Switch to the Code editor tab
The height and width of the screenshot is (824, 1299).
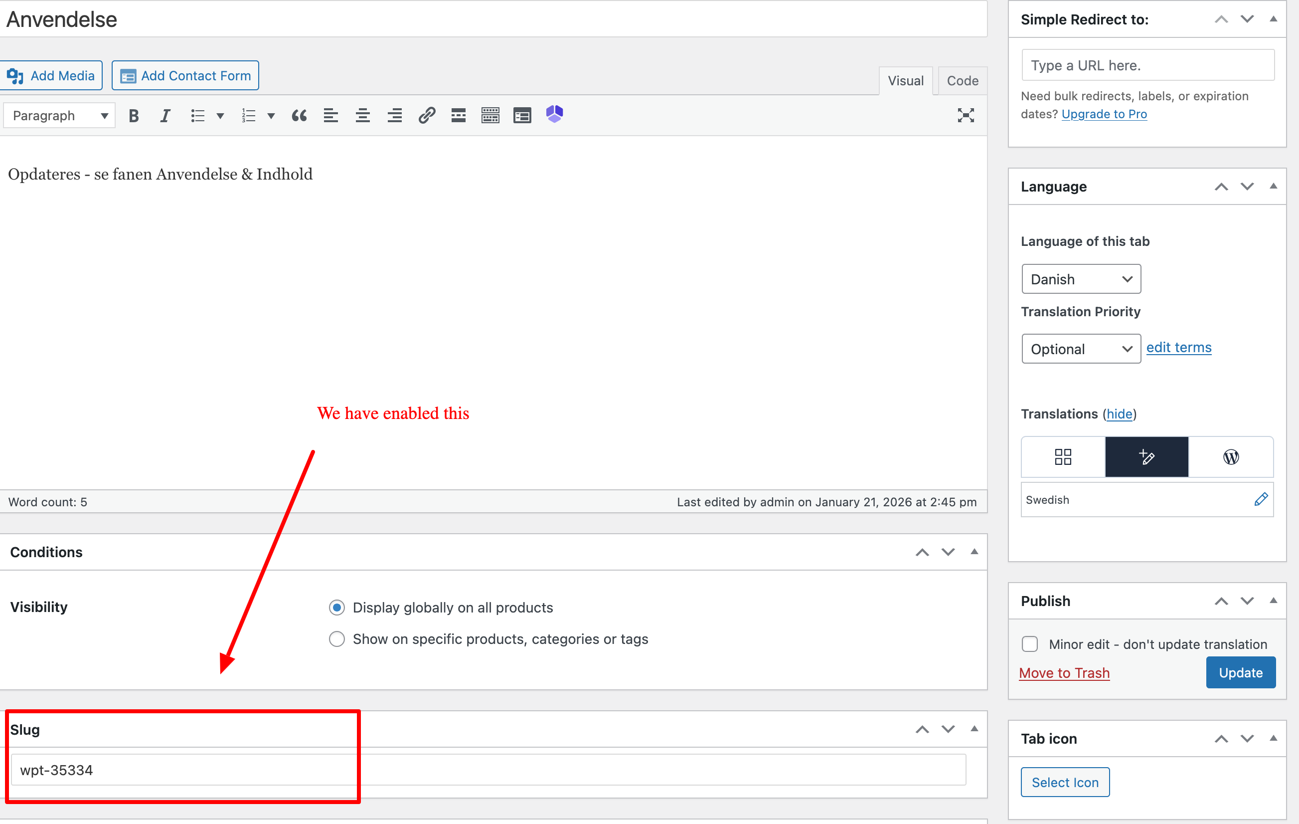(x=963, y=81)
